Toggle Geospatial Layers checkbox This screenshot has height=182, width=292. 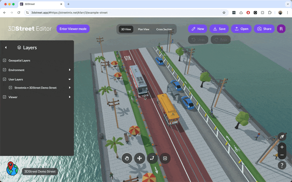pos(5,60)
